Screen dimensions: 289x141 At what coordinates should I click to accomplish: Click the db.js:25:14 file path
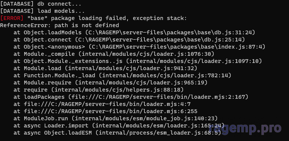tap(160, 40)
